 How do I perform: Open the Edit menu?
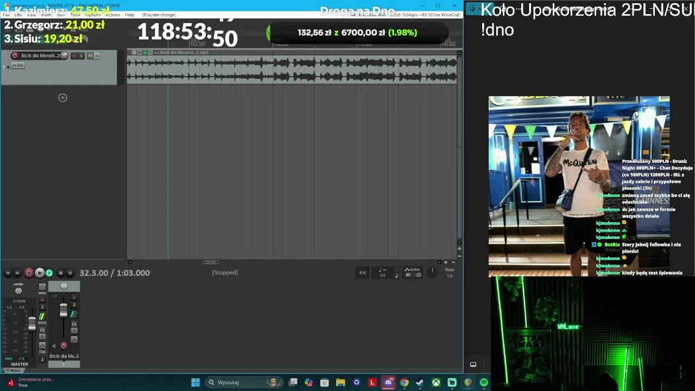[18, 15]
